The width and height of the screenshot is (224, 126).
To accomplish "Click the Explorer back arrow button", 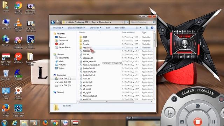I will [53, 22].
